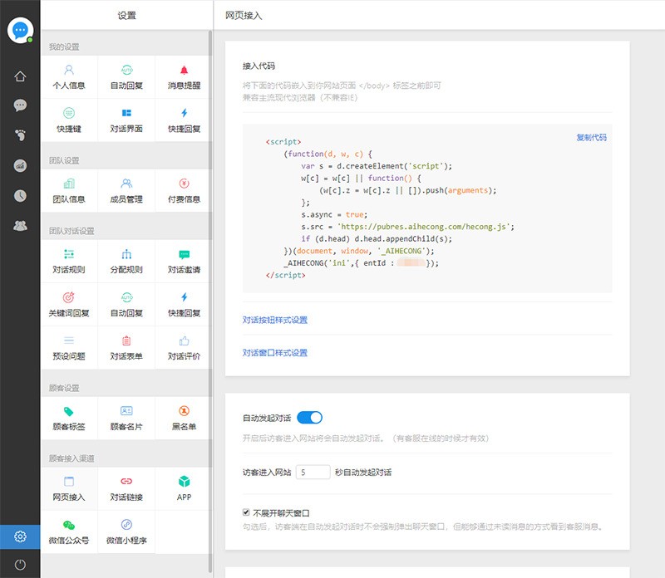Open 团队信息 settings
The image size is (665, 578).
(x=69, y=191)
